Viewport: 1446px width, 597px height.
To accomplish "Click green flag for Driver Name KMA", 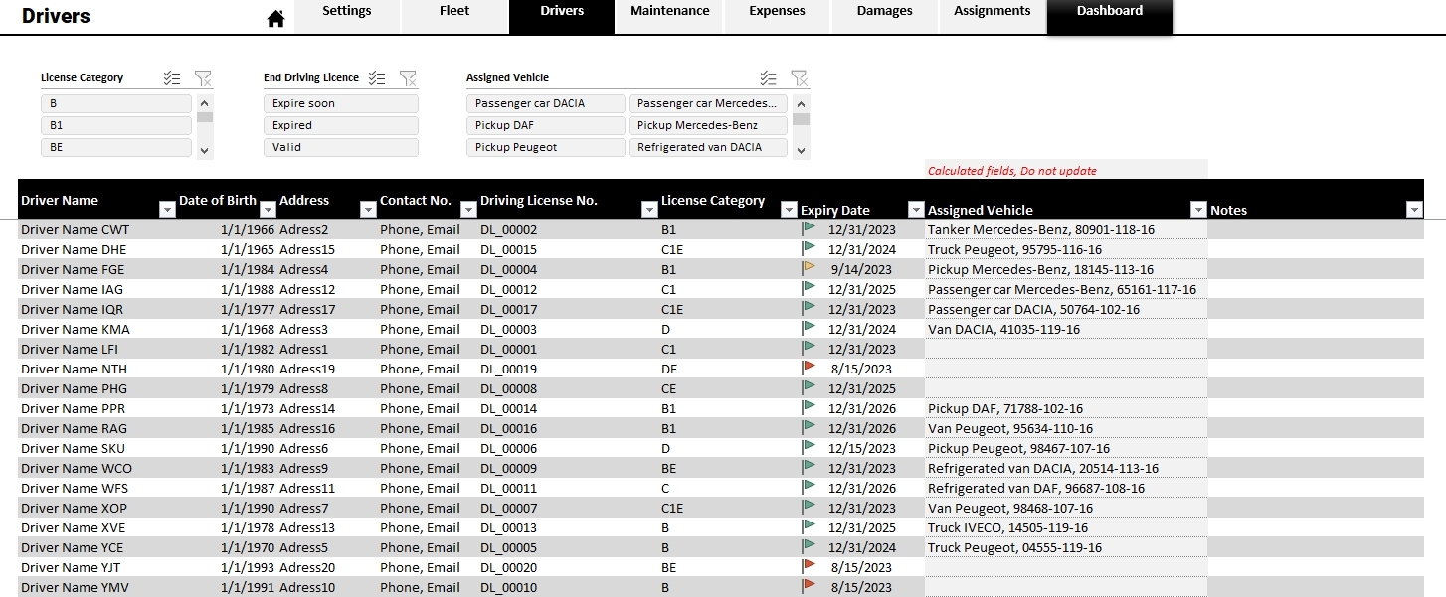I will [x=809, y=328].
